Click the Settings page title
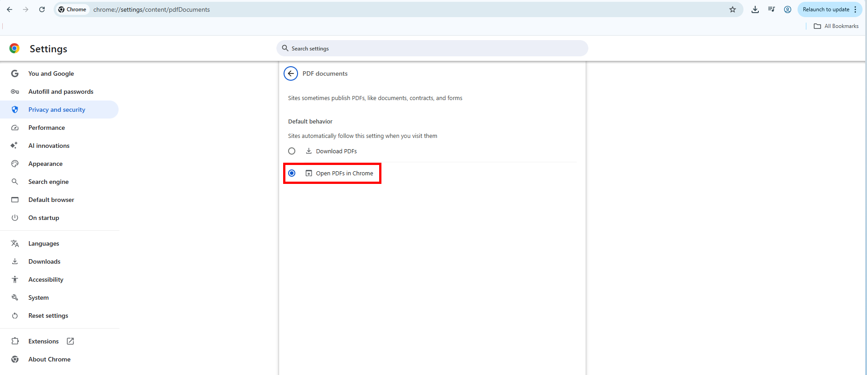 pyautogui.click(x=48, y=49)
